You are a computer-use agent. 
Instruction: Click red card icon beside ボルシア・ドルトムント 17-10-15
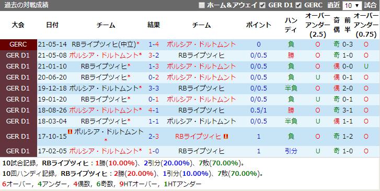(71, 132)
